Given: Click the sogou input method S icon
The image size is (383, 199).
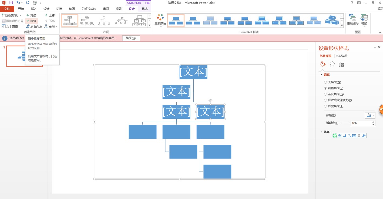Looking at the screenshot, I should tap(335, 136).
